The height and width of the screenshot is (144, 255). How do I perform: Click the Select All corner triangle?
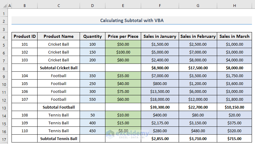point(4,6)
